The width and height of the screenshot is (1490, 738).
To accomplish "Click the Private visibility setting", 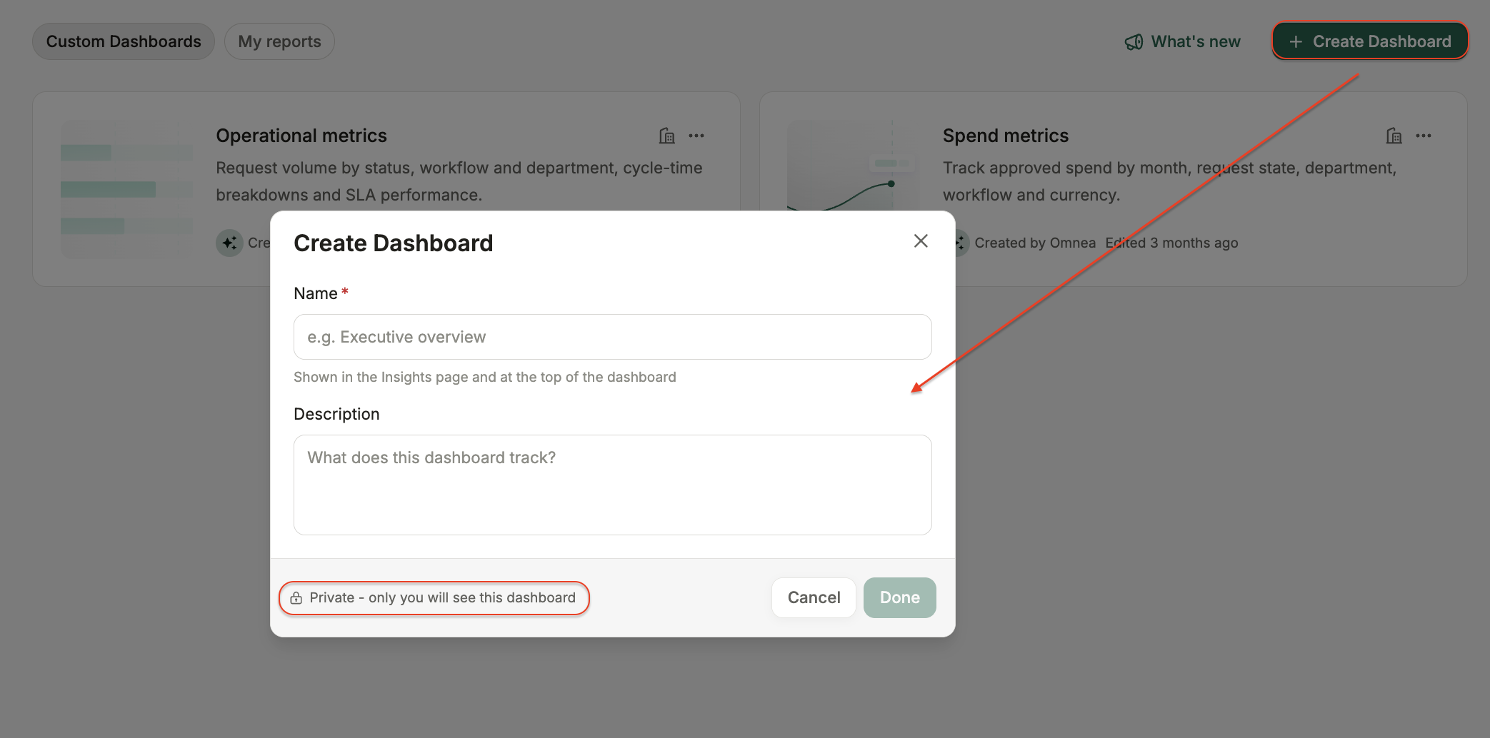I will (434, 598).
